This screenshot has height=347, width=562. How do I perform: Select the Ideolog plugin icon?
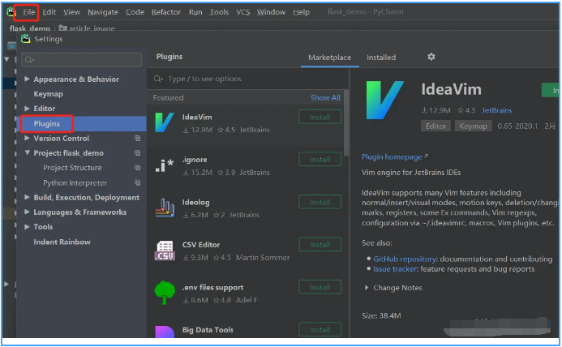click(165, 208)
